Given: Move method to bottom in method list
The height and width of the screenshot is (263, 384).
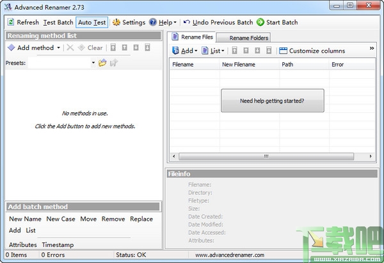Looking at the screenshot, I should [x=147, y=47].
